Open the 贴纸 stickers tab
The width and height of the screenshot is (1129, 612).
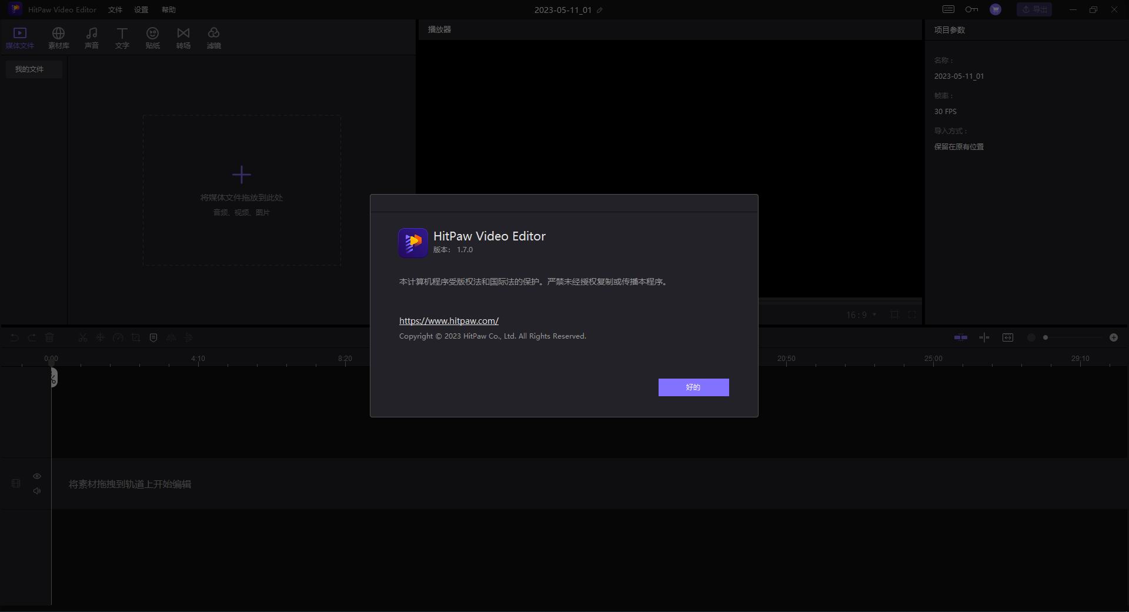(x=153, y=38)
